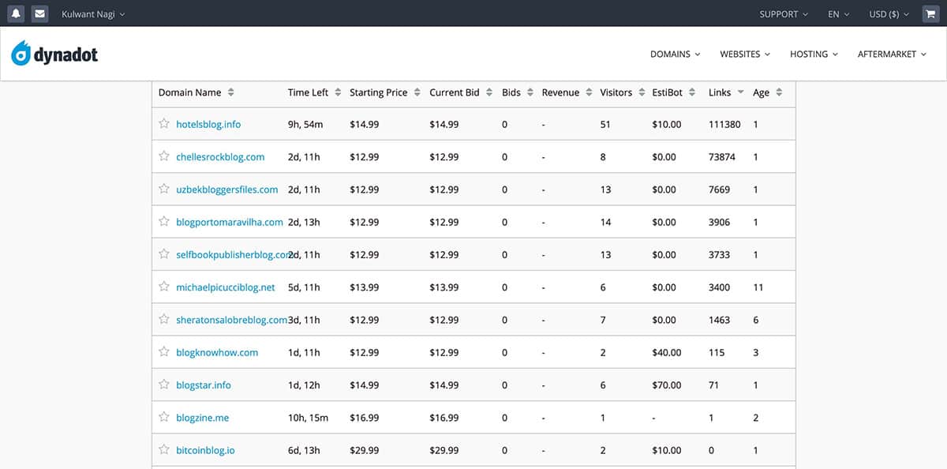Star uzbekbloggersfiles.com as favorite
This screenshot has height=469, width=947.
click(164, 189)
